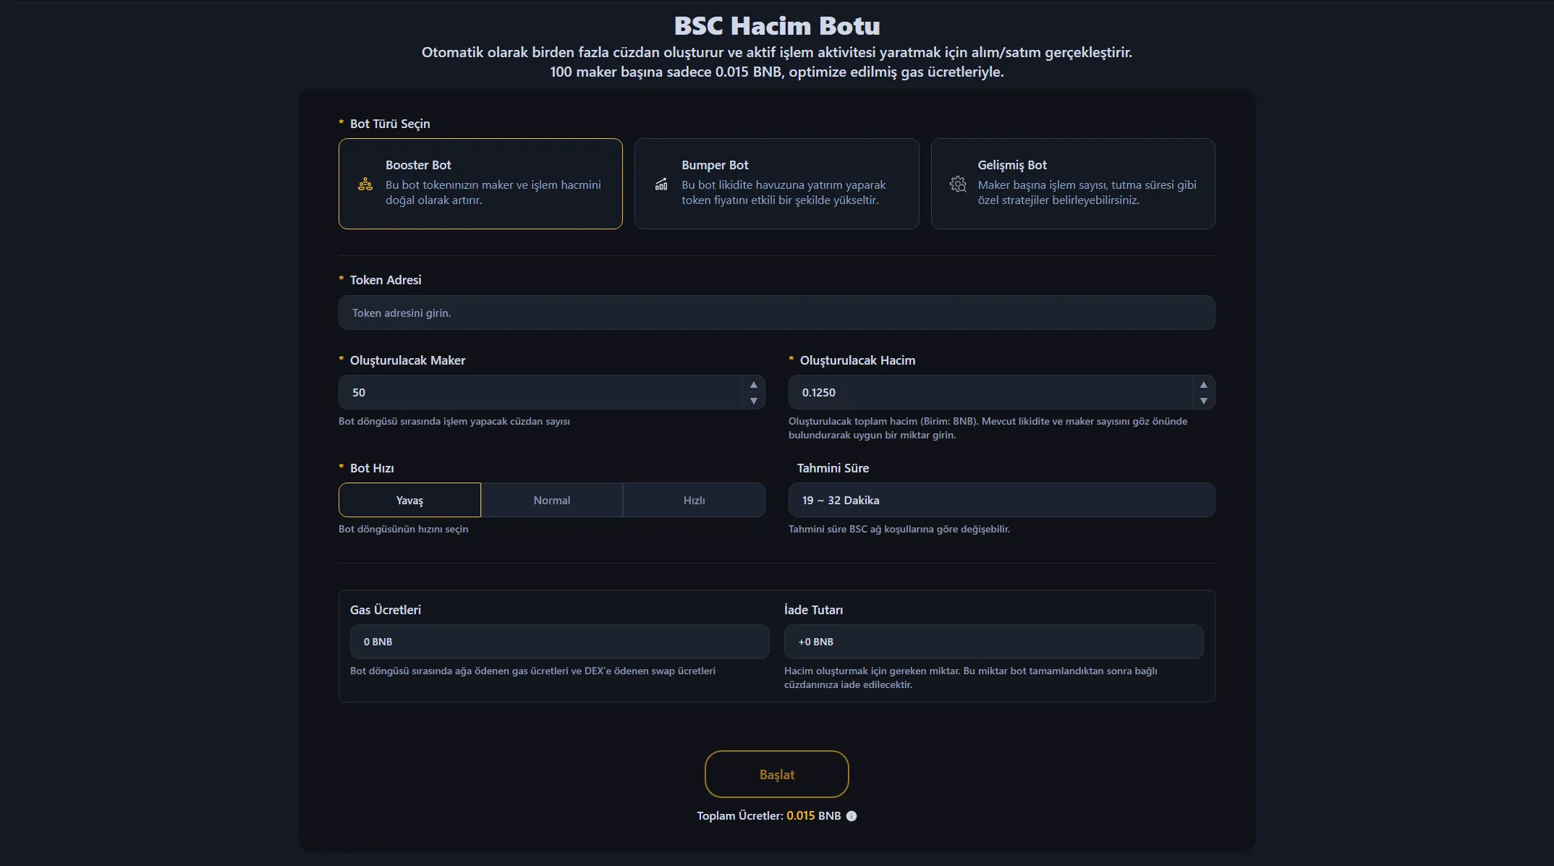Switch bot speed to Hızlı
1554x866 pixels.
[x=693, y=500]
